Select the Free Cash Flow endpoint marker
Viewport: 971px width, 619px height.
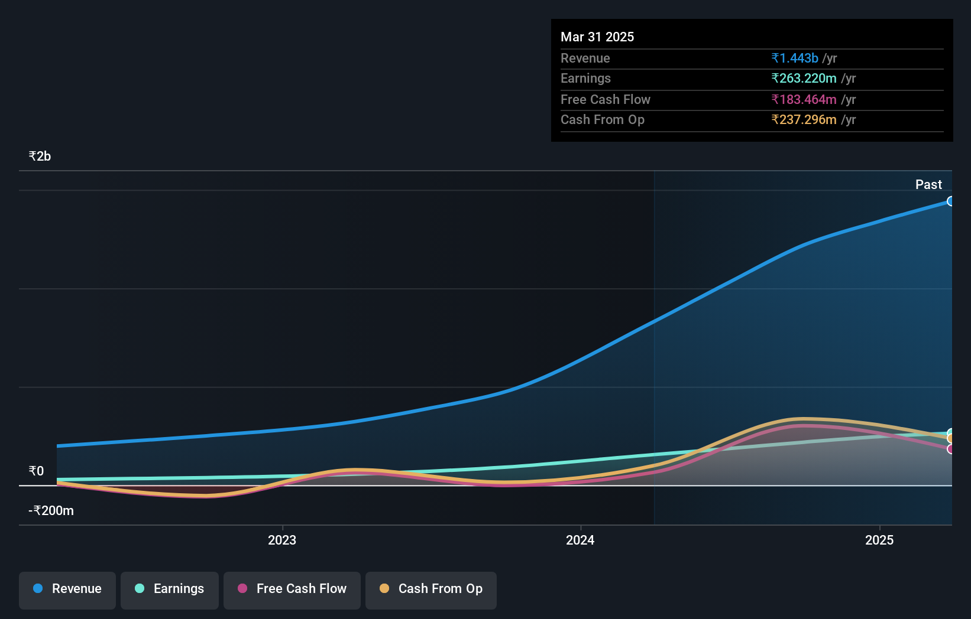click(x=950, y=449)
